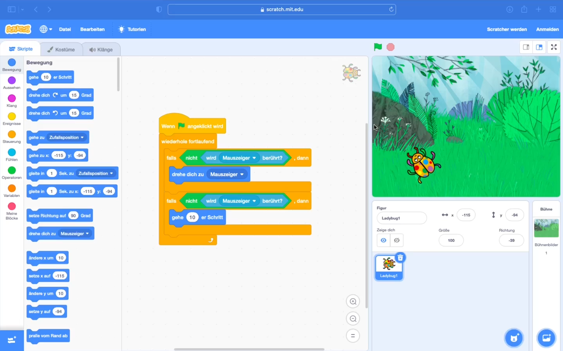The width and height of the screenshot is (563, 351).
Task: Enter fullscreen stage mode
Action: point(553,47)
